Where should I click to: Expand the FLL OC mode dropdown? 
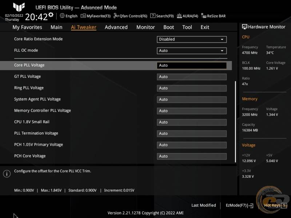192,51
